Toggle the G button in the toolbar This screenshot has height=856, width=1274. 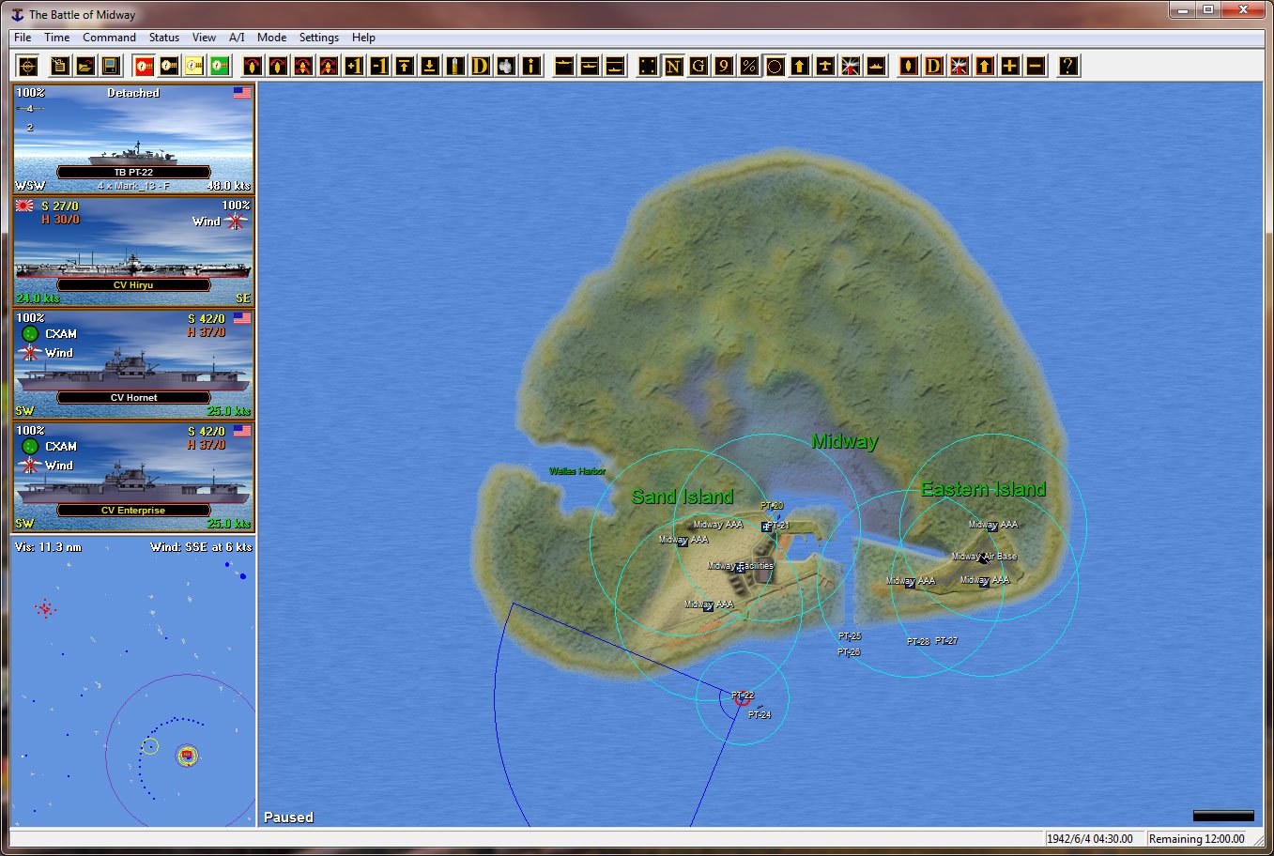(x=698, y=66)
